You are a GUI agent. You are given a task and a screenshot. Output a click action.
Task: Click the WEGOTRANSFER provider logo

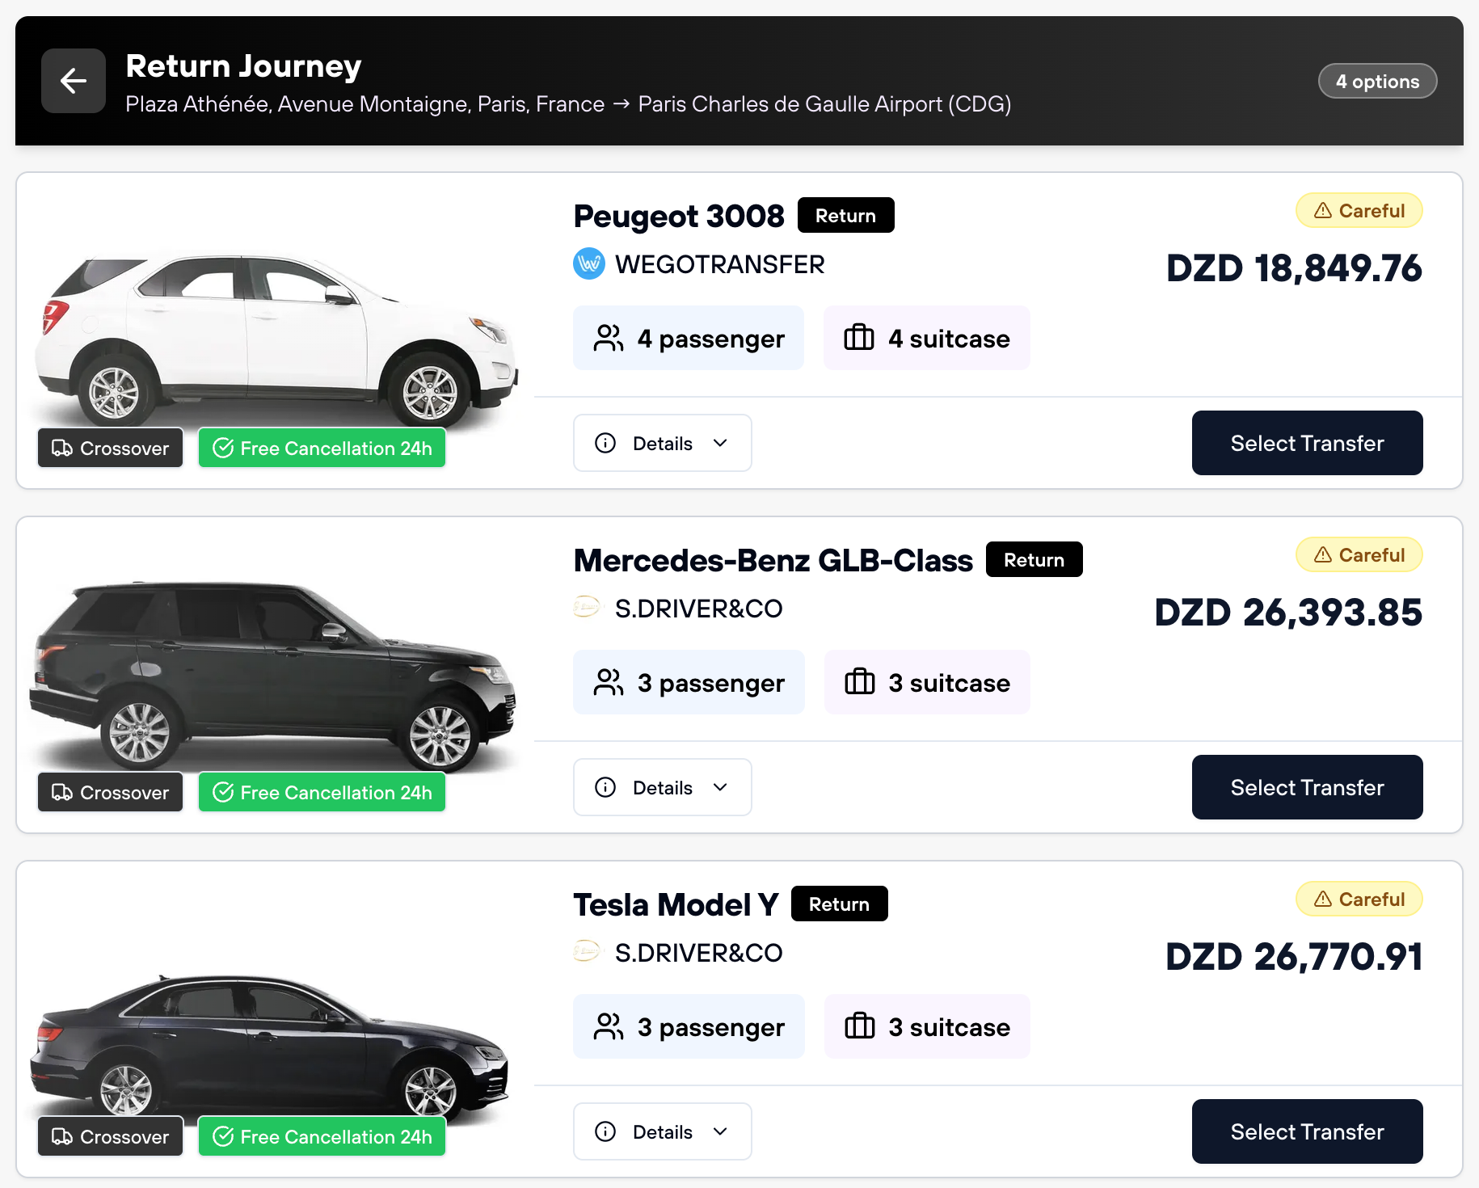point(588,264)
